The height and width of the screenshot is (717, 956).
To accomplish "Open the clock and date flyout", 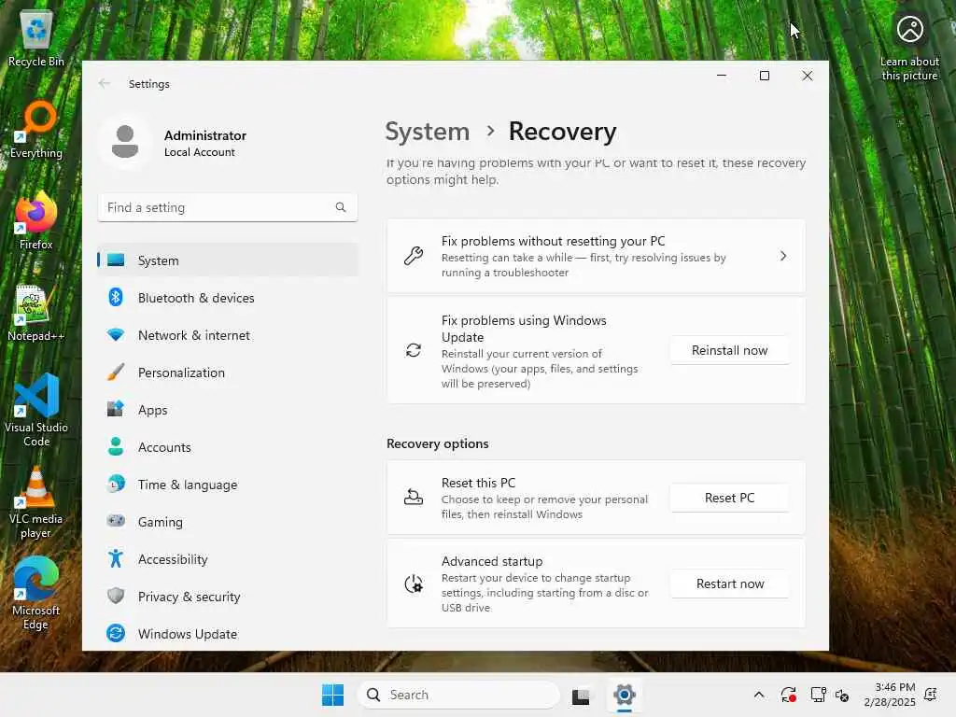I will 890,695.
